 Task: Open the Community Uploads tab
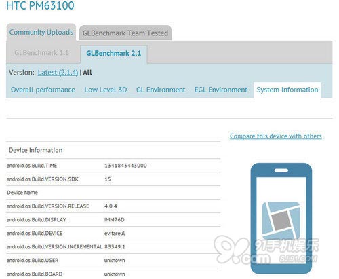41,32
